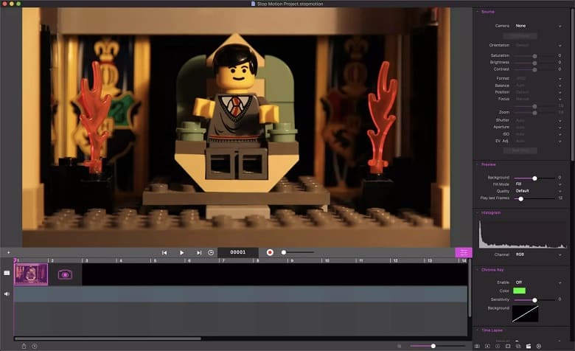575x351 pixels.
Task: Open the Aperture dropdown
Action: [x=538, y=128]
